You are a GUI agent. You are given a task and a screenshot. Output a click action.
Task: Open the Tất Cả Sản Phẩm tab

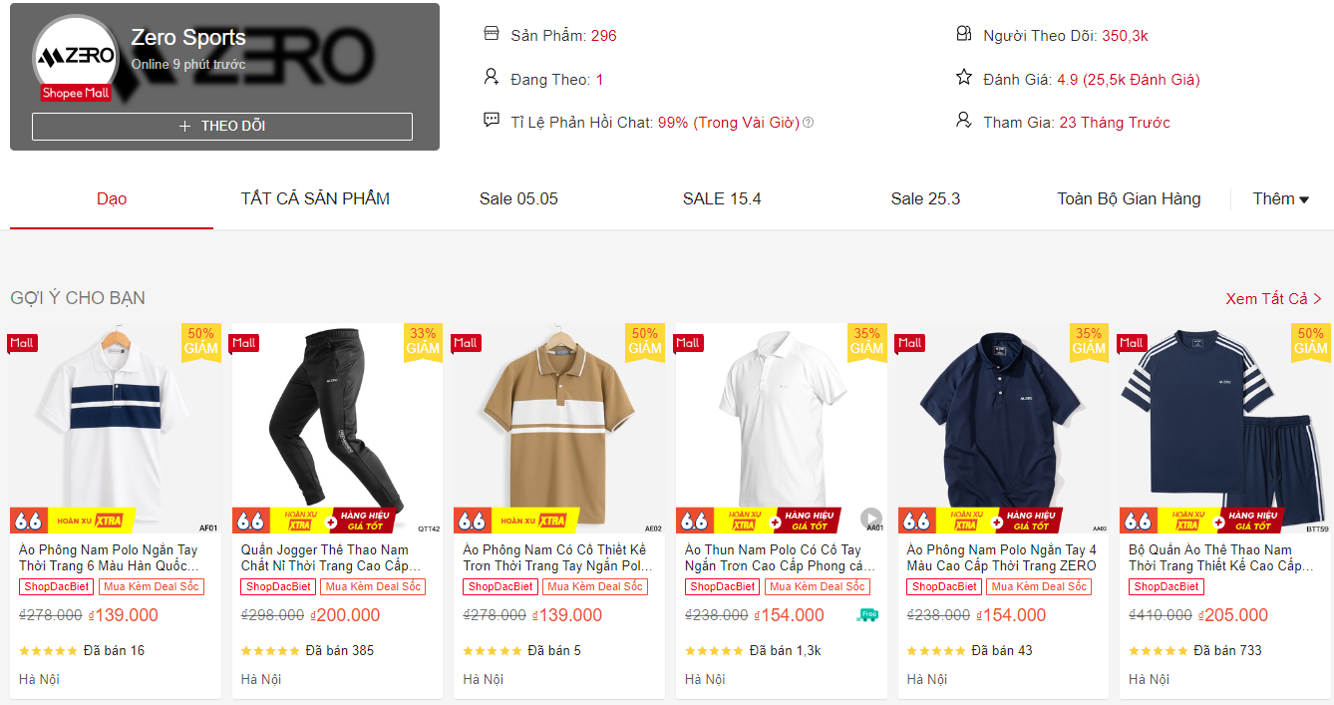tap(315, 198)
